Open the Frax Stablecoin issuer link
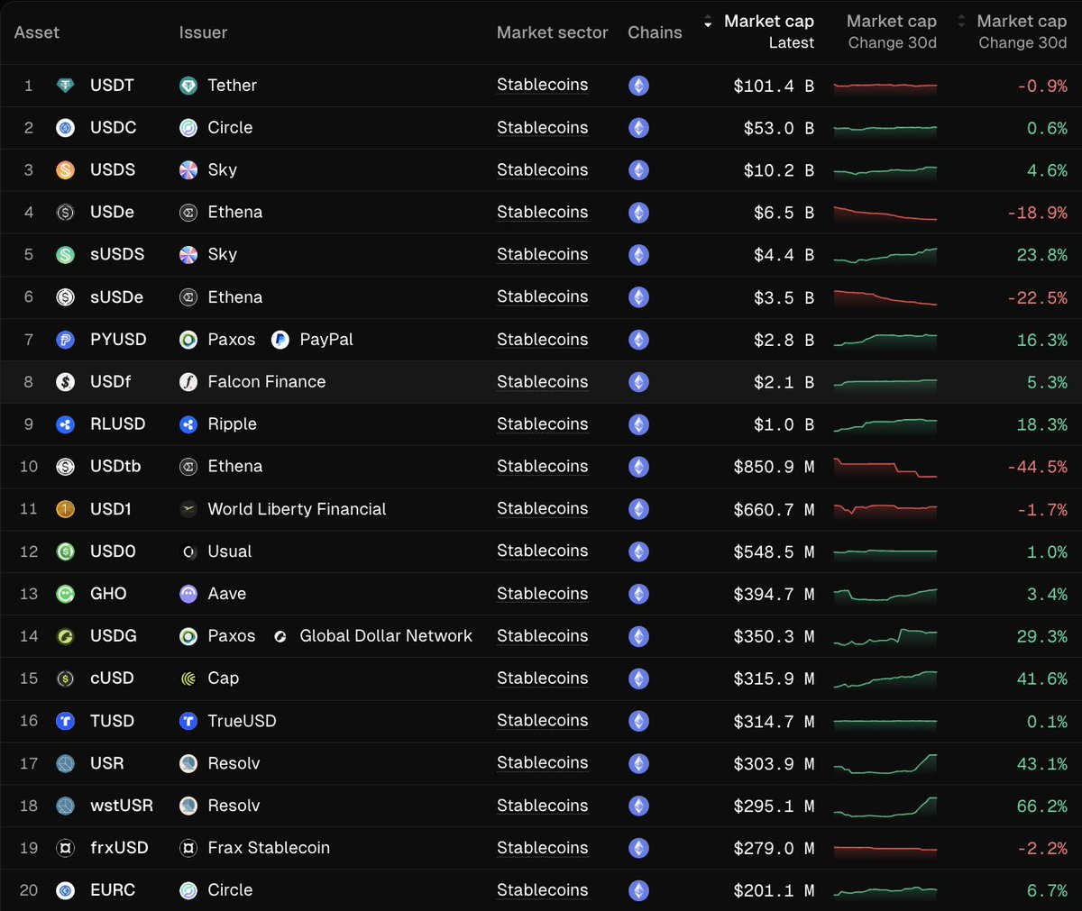1082x911 pixels. [x=268, y=848]
